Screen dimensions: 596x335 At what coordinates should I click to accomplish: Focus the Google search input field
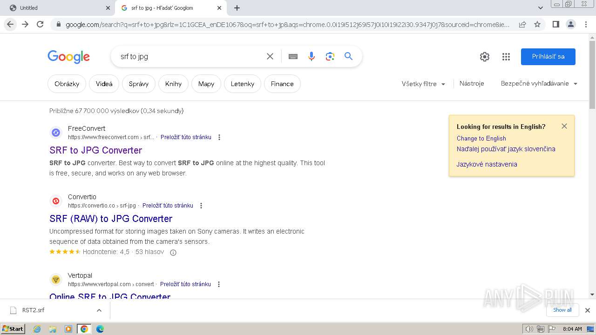(191, 56)
